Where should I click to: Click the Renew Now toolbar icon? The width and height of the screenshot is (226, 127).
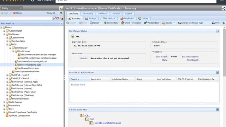pyautogui.click(x=105, y=23)
